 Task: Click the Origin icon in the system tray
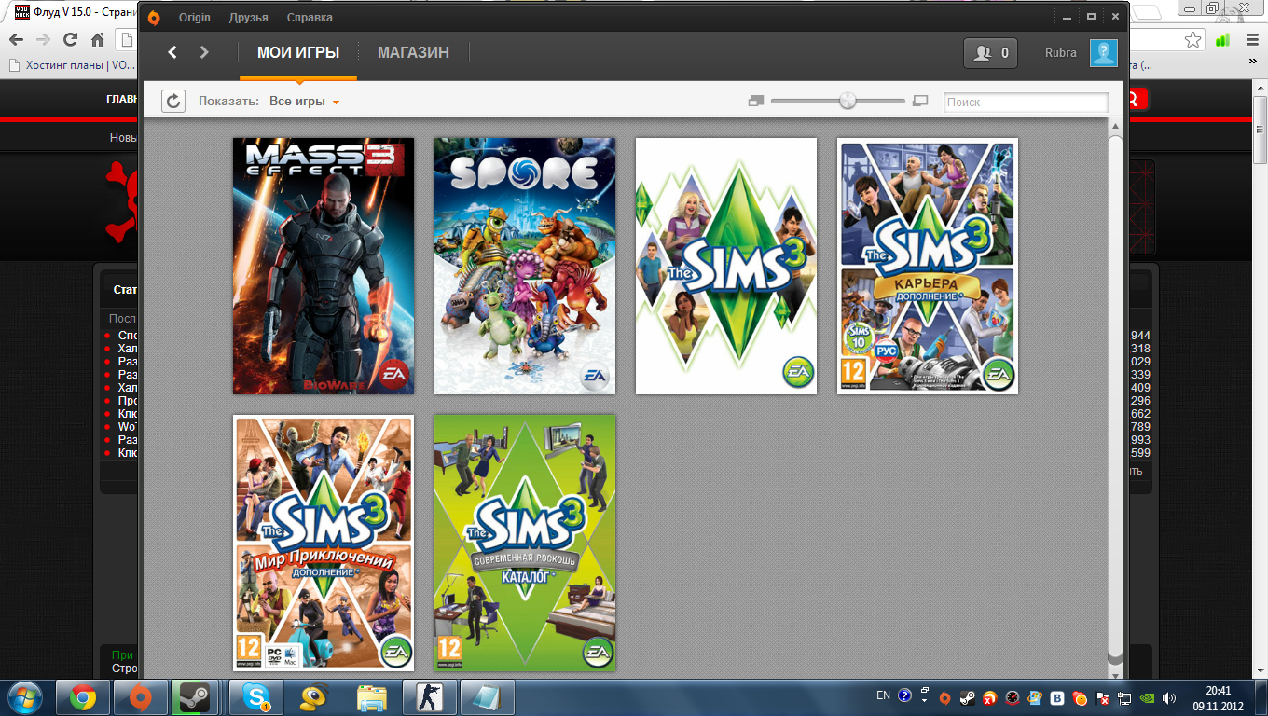(944, 697)
